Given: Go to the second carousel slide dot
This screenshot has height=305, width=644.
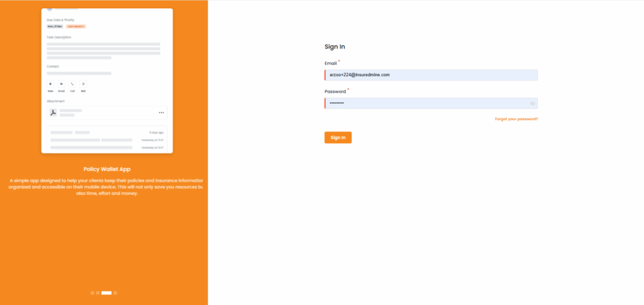Looking at the screenshot, I should (x=97, y=292).
